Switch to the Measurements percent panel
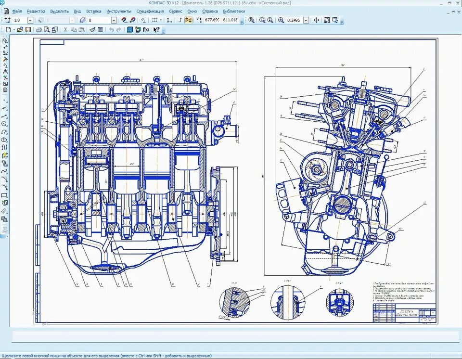This screenshot has height=359, width=462. click(5, 78)
